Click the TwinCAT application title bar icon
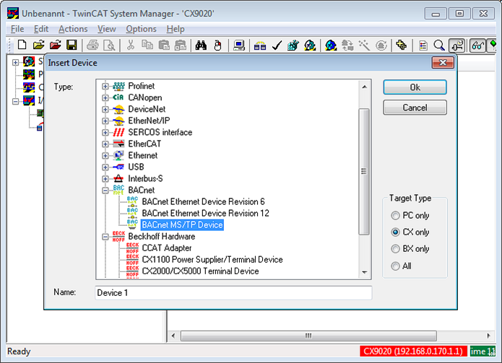Image resolution: width=502 pixels, height=363 pixels. 13,14
